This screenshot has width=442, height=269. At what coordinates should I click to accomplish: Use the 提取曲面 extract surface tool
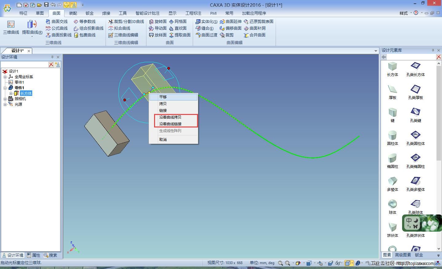(x=180, y=35)
